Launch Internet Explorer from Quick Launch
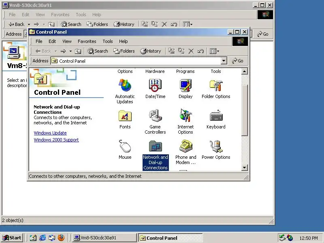This screenshot has width=324, height=243. [x=43, y=238]
